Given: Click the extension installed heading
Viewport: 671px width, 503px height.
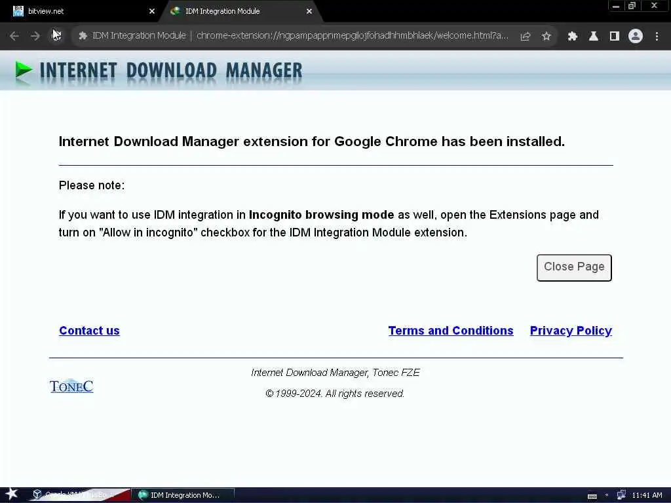Looking at the screenshot, I should pyautogui.click(x=311, y=141).
